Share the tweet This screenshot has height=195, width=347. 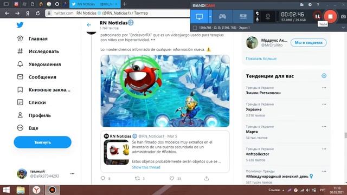click(207, 178)
